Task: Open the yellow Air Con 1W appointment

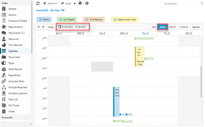Action: 139,56
